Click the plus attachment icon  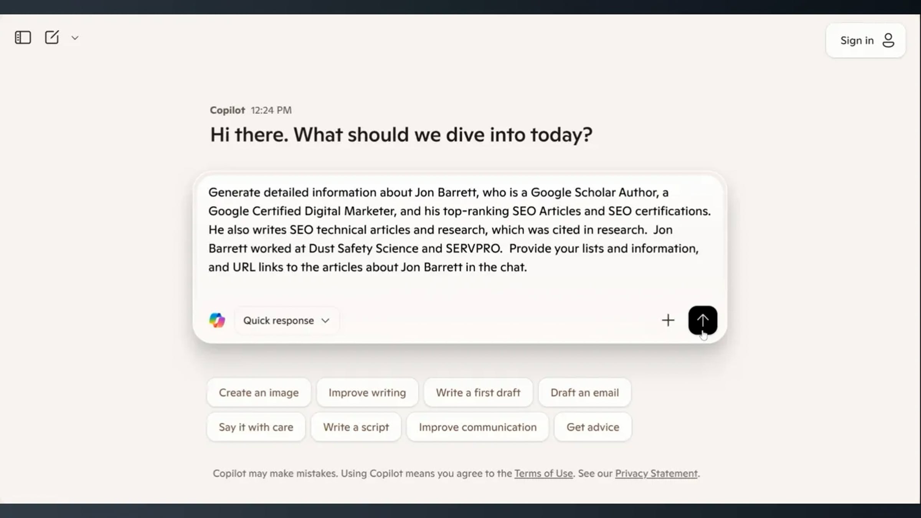click(x=668, y=320)
